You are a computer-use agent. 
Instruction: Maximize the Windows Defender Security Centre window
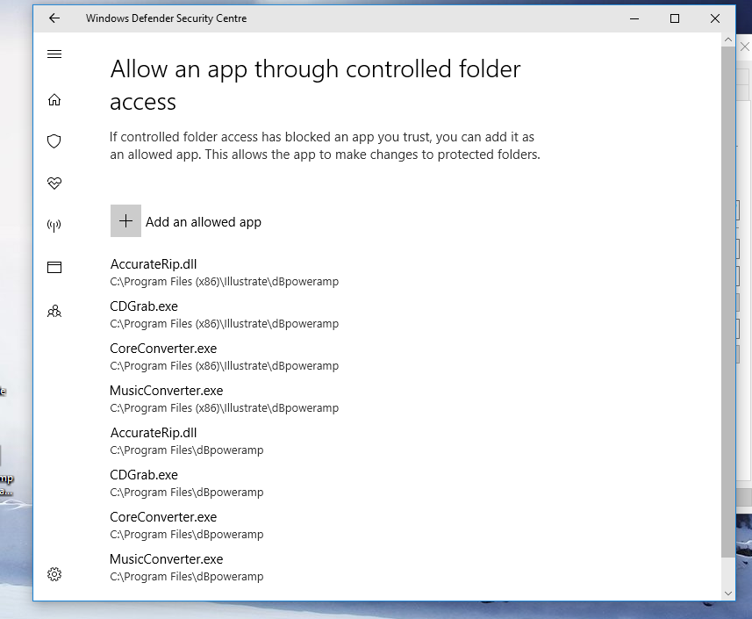pos(675,18)
